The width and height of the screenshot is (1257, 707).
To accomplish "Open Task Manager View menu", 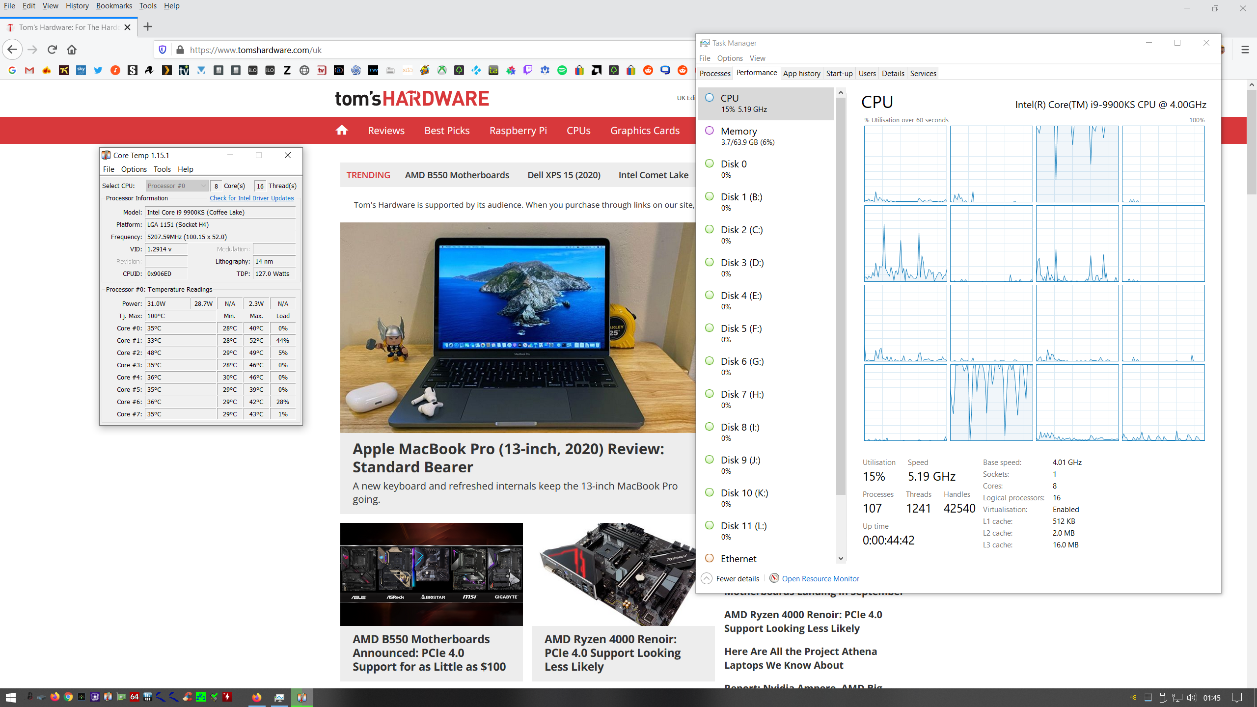I will coord(757,58).
